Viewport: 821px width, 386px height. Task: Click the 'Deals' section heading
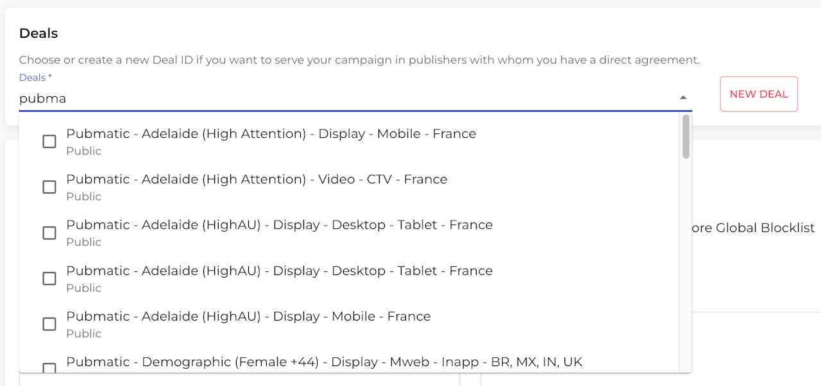click(x=38, y=33)
